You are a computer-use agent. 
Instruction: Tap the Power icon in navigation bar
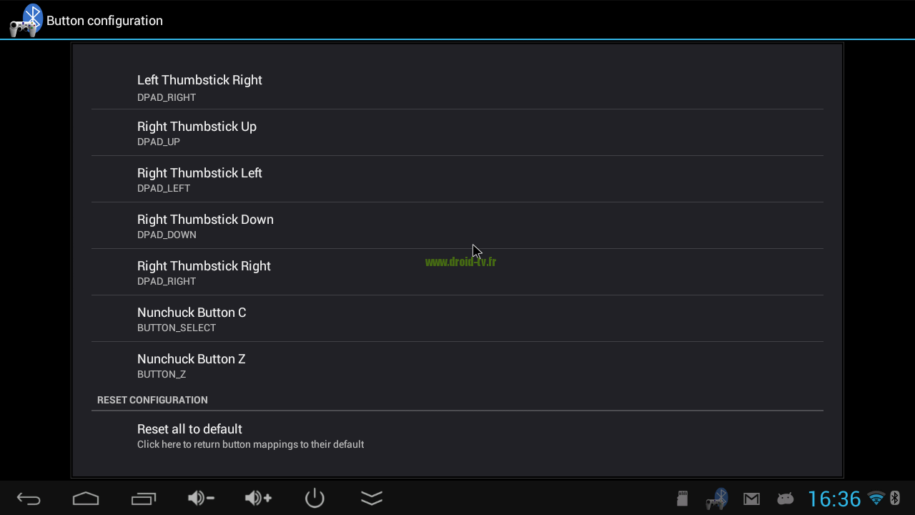(x=315, y=499)
